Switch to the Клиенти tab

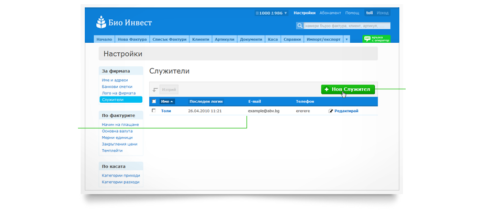point(200,39)
